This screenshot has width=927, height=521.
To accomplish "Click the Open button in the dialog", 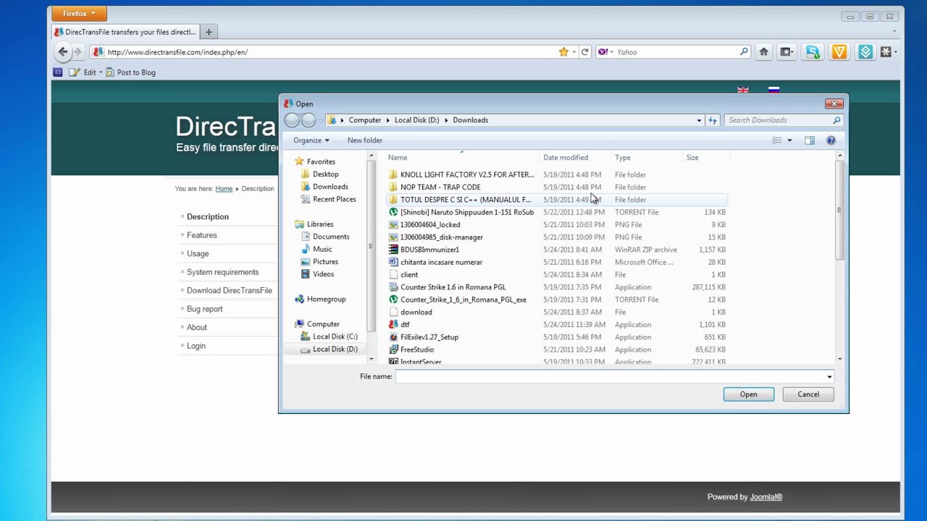I will 749,394.
